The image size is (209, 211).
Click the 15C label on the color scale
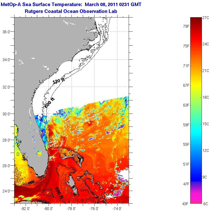tap(206, 124)
